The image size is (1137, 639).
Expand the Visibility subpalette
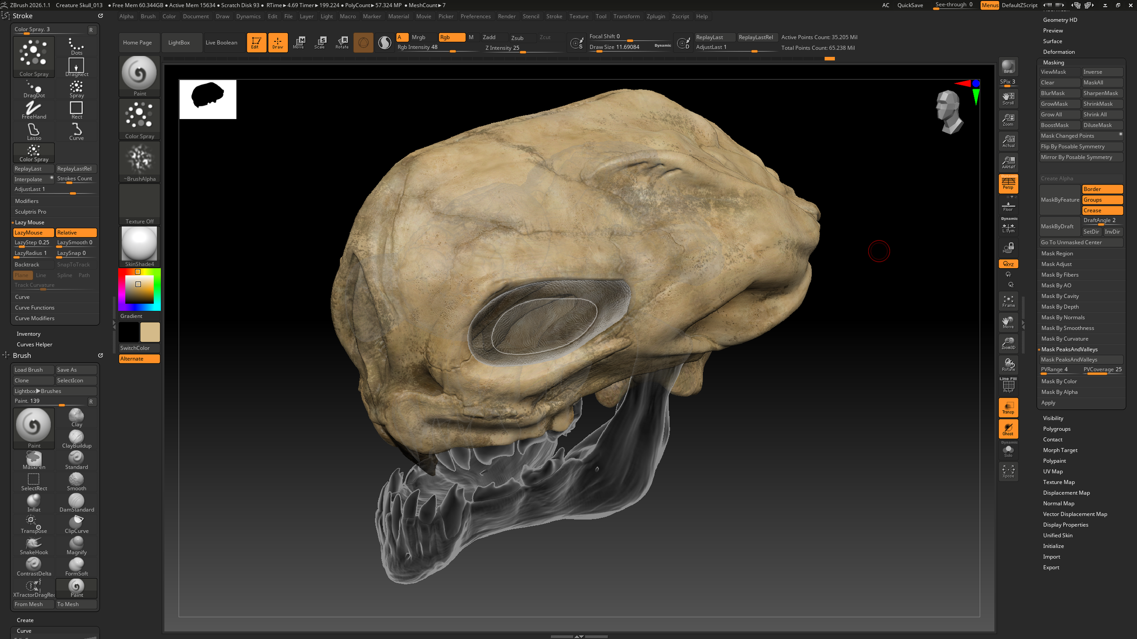click(x=1053, y=418)
